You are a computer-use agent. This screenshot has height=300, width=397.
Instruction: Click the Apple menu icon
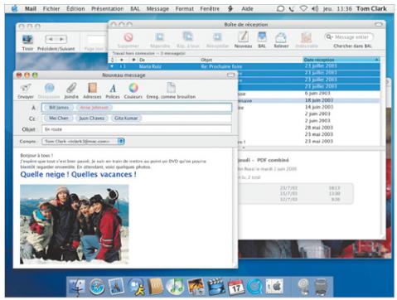[x=15, y=8]
